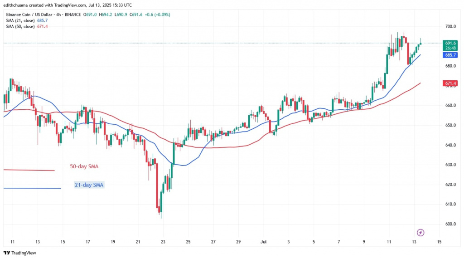Click the blue horizontal sample line

32,188
